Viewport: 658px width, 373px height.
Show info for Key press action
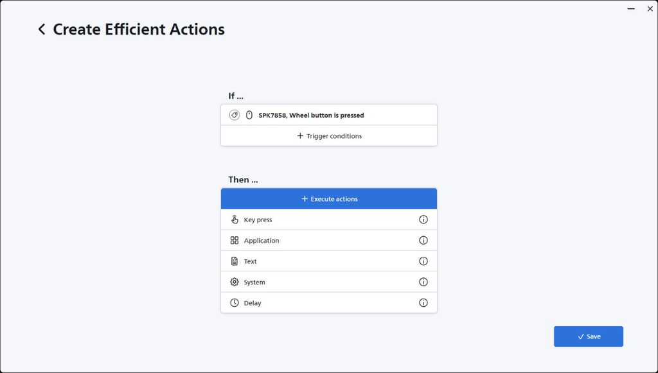(x=423, y=219)
